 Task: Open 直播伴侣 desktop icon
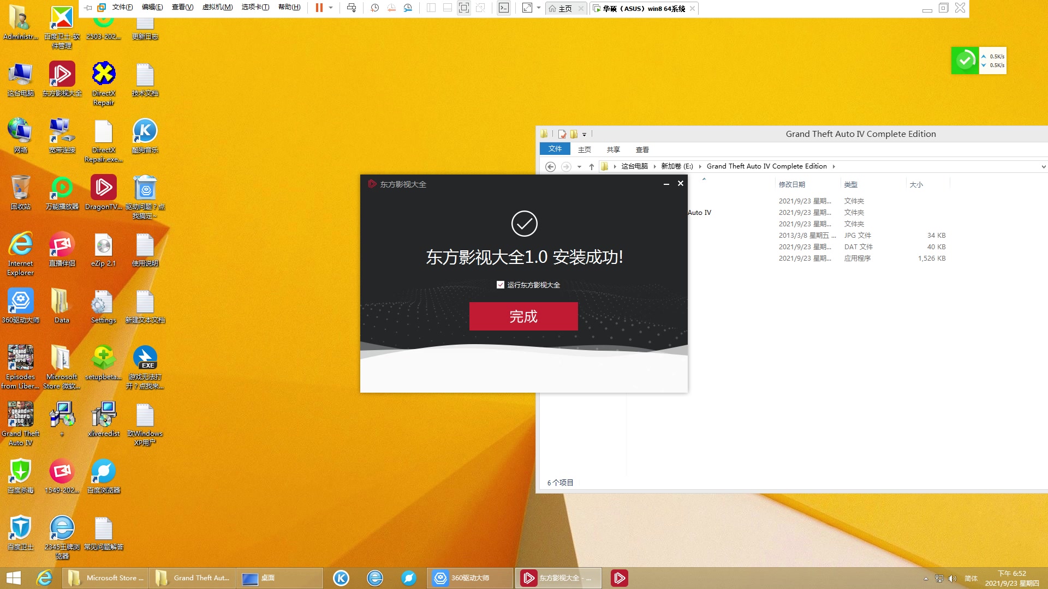click(62, 250)
